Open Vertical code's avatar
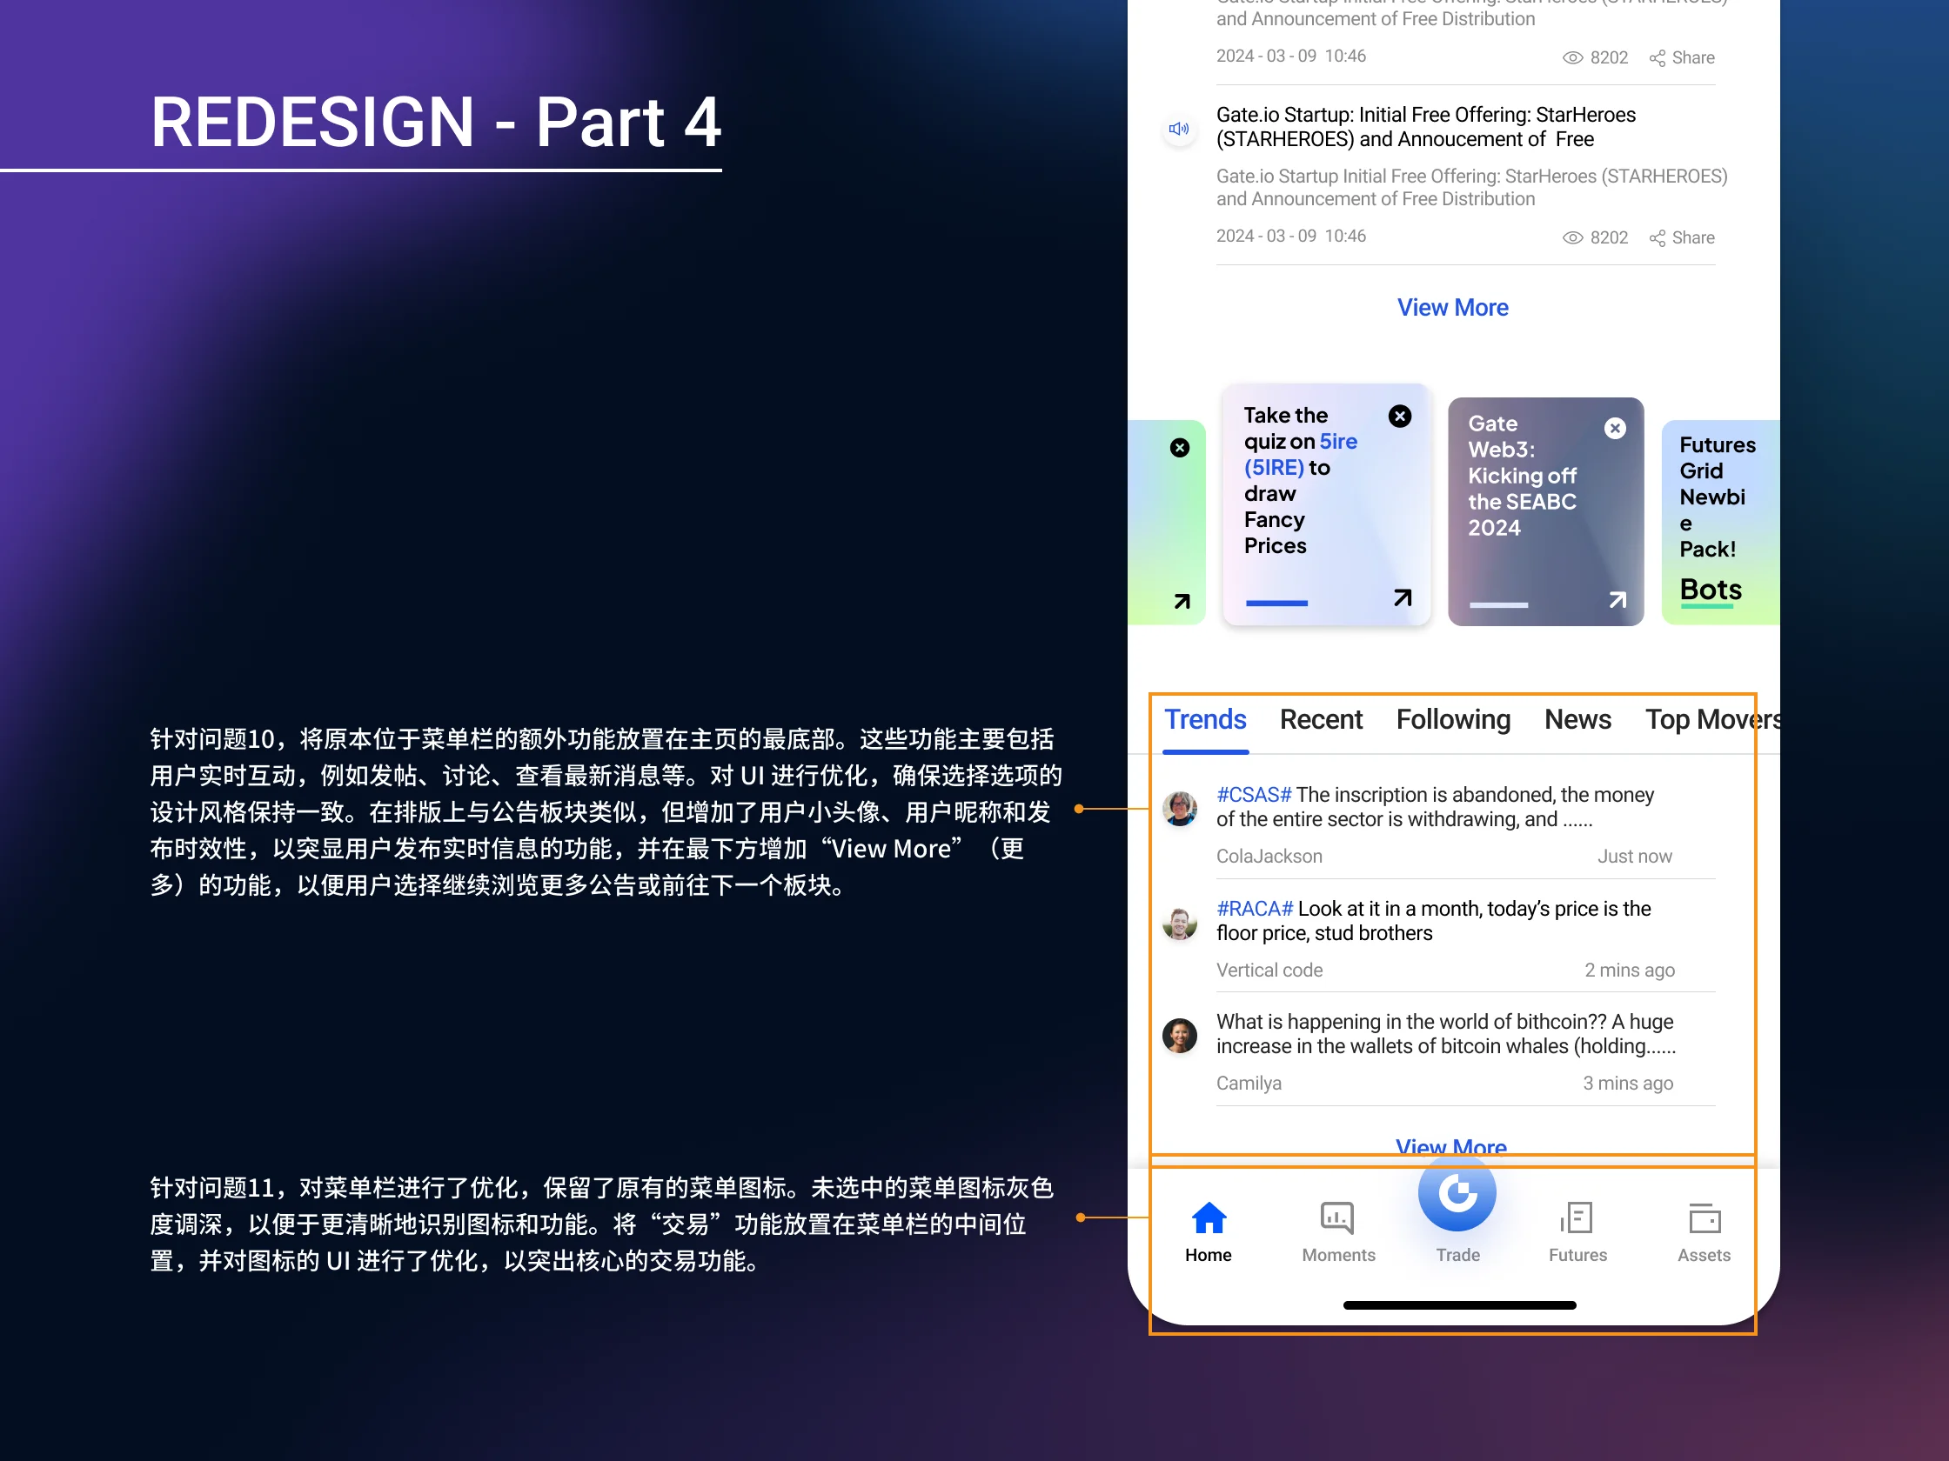Viewport: 1949px width, 1461px height. (1180, 923)
